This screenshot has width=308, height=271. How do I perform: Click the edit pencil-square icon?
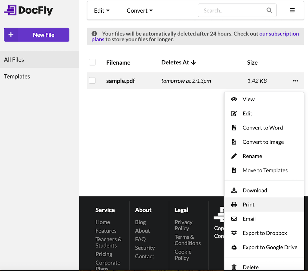(234, 114)
